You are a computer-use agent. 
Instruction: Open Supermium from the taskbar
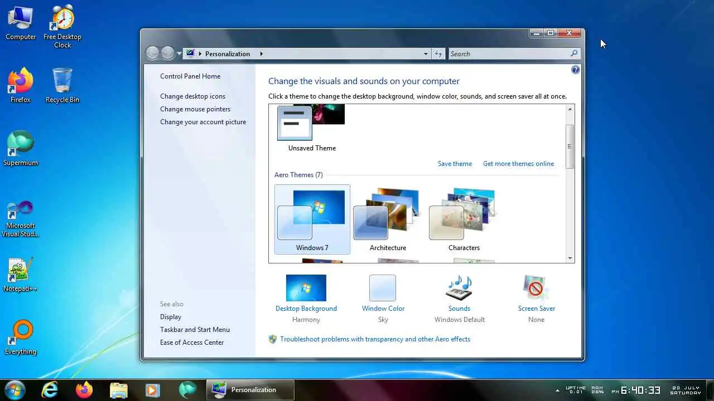187,390
